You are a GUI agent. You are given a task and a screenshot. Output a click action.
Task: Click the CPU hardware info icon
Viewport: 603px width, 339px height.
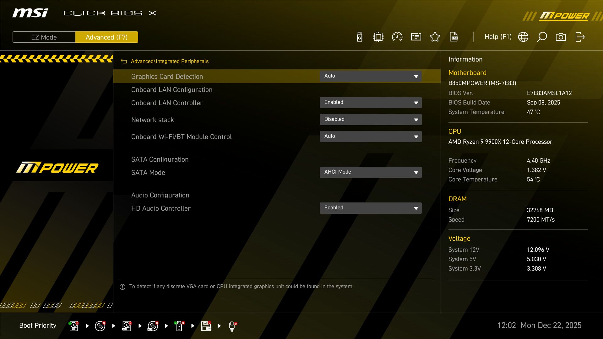pos(378,37)
